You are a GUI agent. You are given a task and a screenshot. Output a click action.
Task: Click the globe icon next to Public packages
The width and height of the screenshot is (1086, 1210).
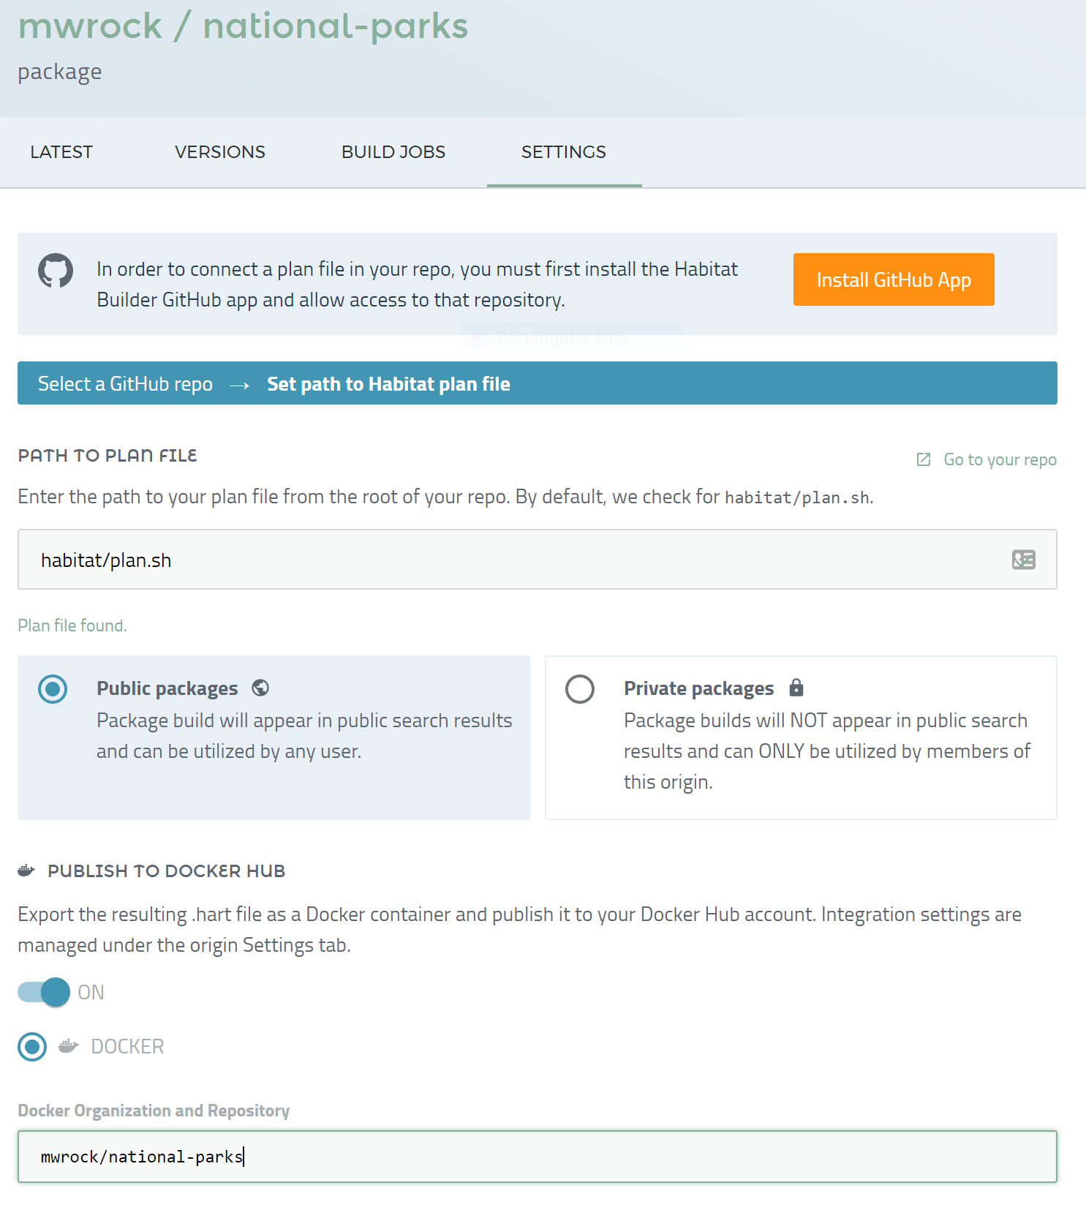point(260,688)
